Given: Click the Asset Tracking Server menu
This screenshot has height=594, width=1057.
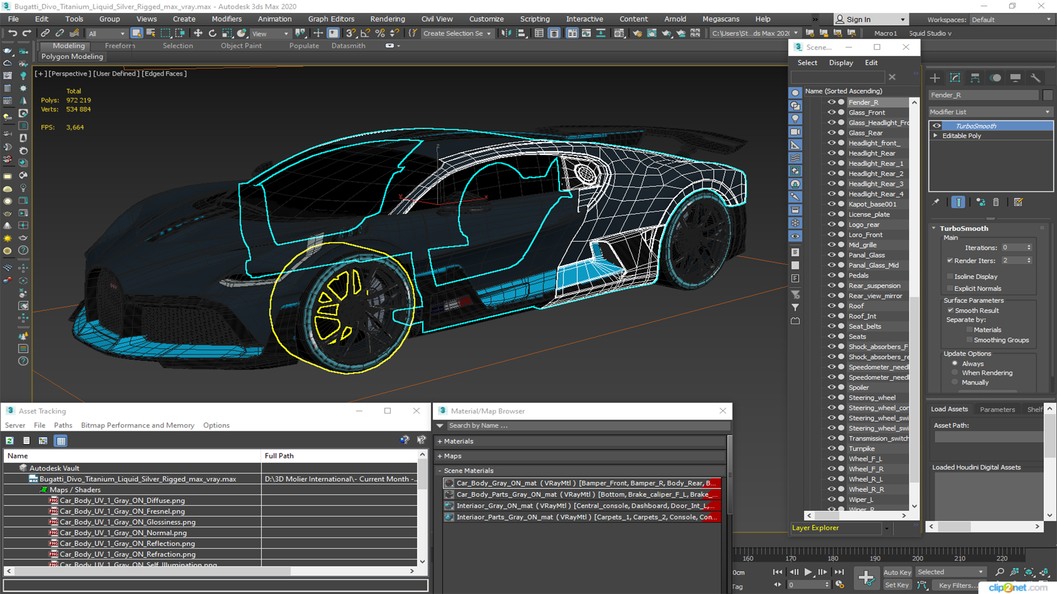Looking at the screenshot, I should point(14,425).
